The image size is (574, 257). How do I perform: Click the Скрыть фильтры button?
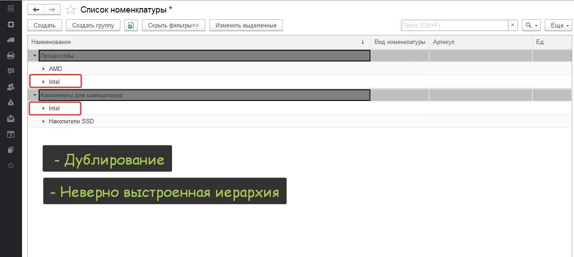pos(173,26)
